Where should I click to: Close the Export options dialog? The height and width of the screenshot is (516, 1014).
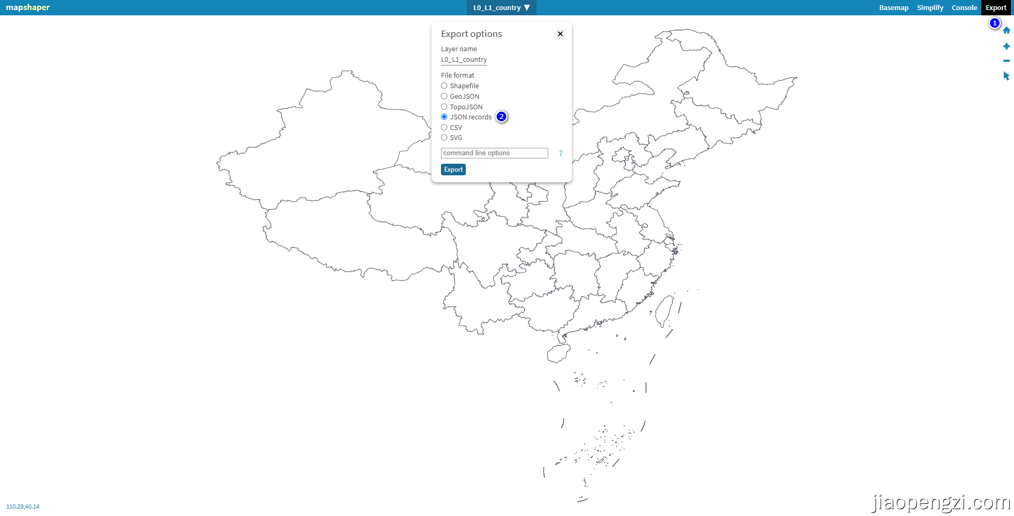(560, 33)
